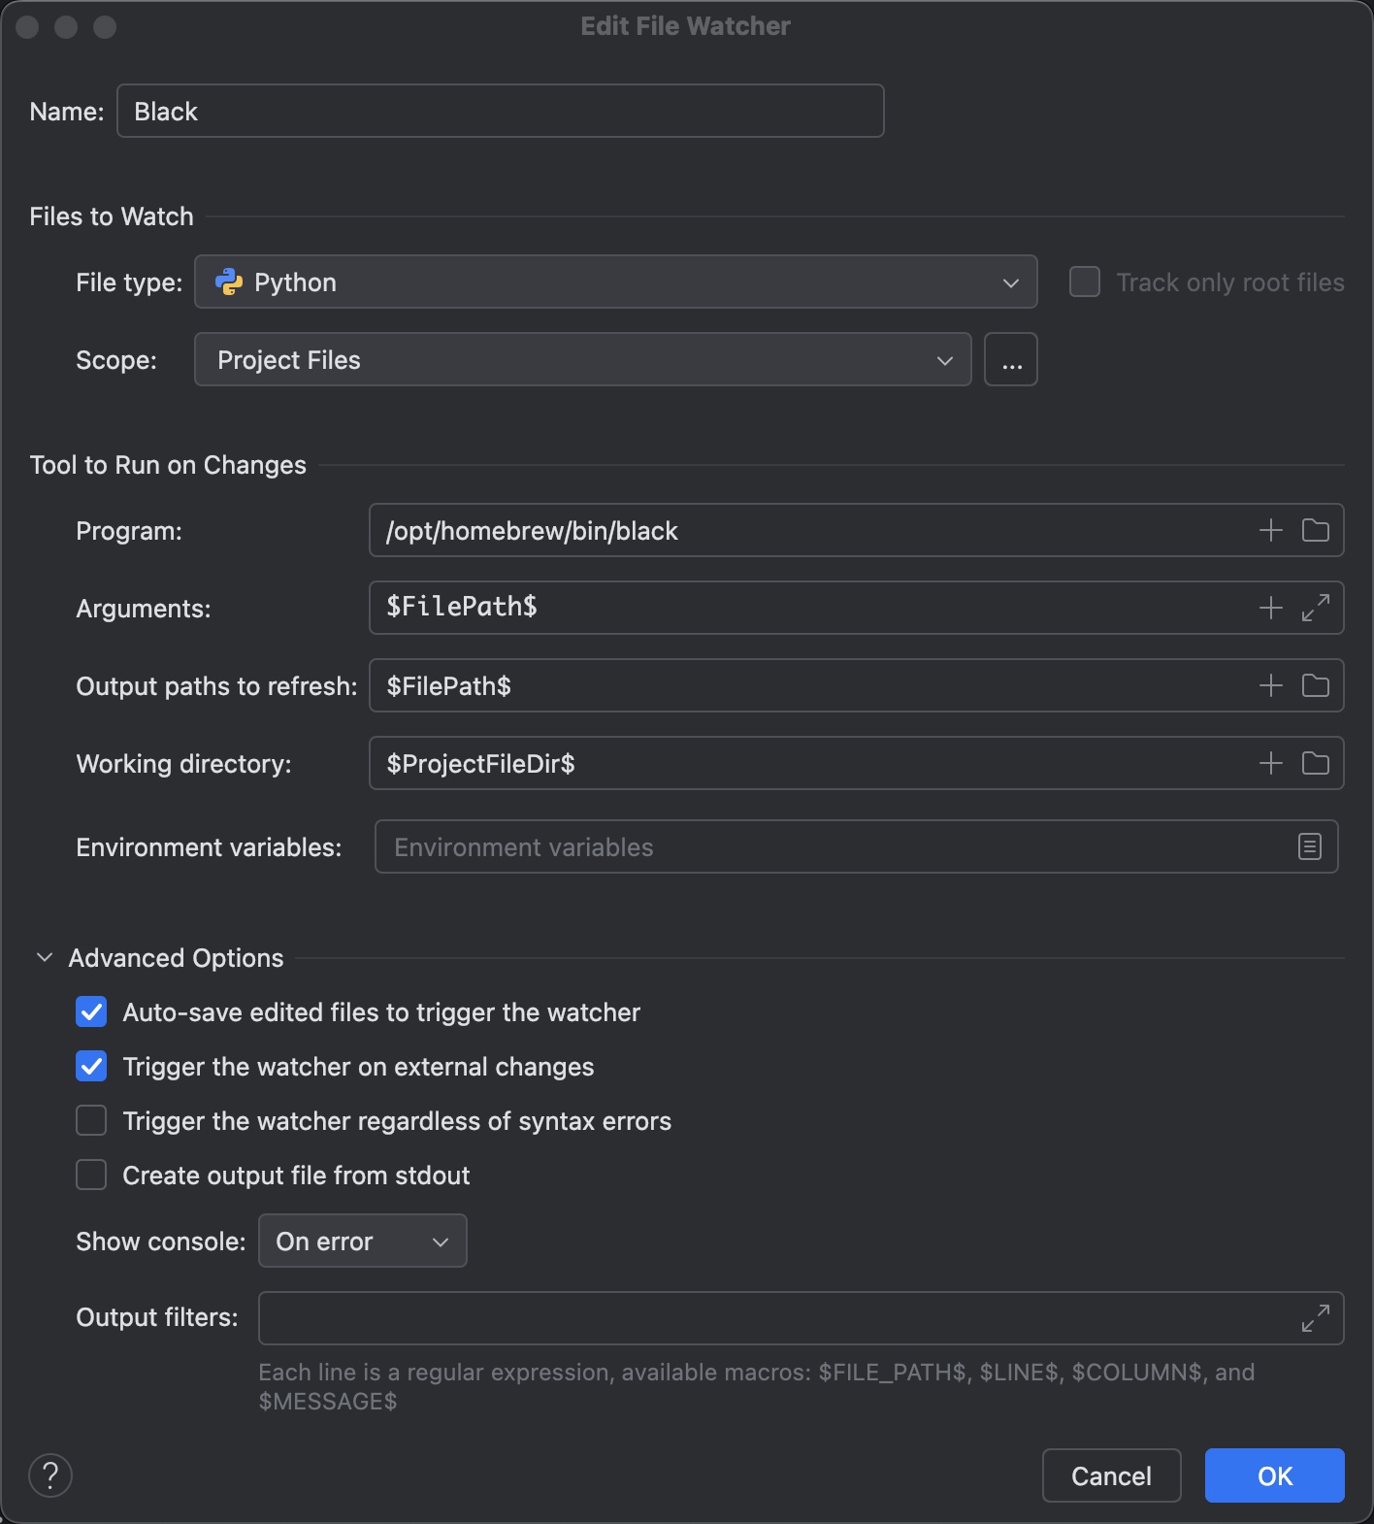Browse for program using the folder icon

(x=1315, y=530)
